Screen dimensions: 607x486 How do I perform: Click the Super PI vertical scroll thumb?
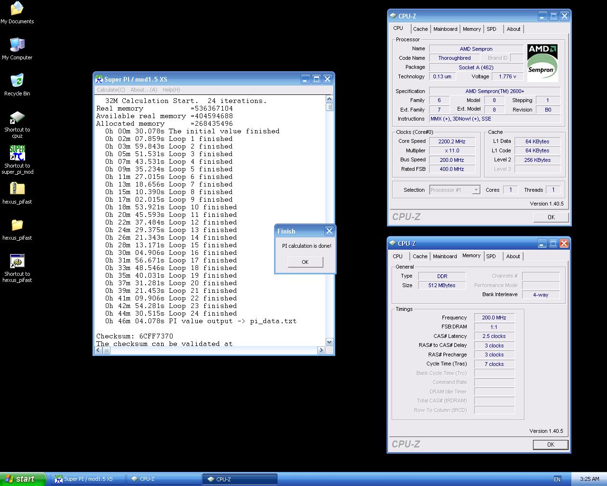330,107
